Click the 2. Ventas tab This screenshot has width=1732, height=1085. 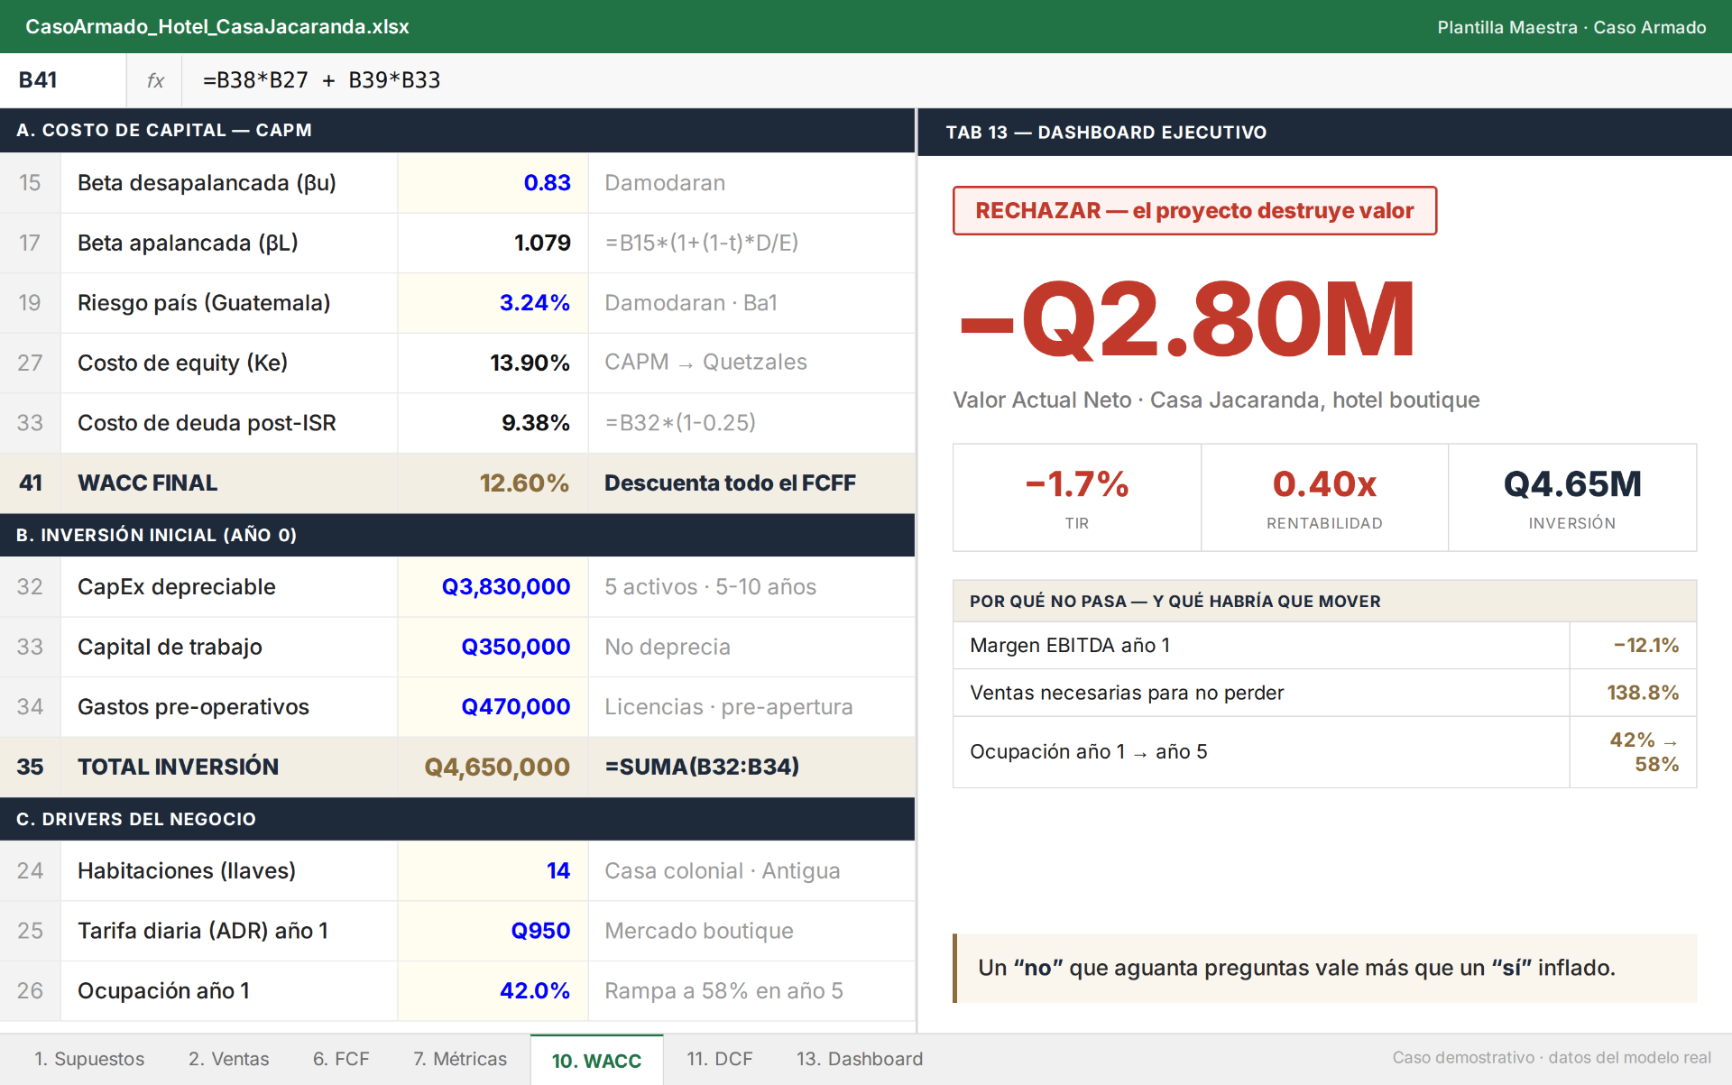pyautogui.click(x=228, y=1059)
